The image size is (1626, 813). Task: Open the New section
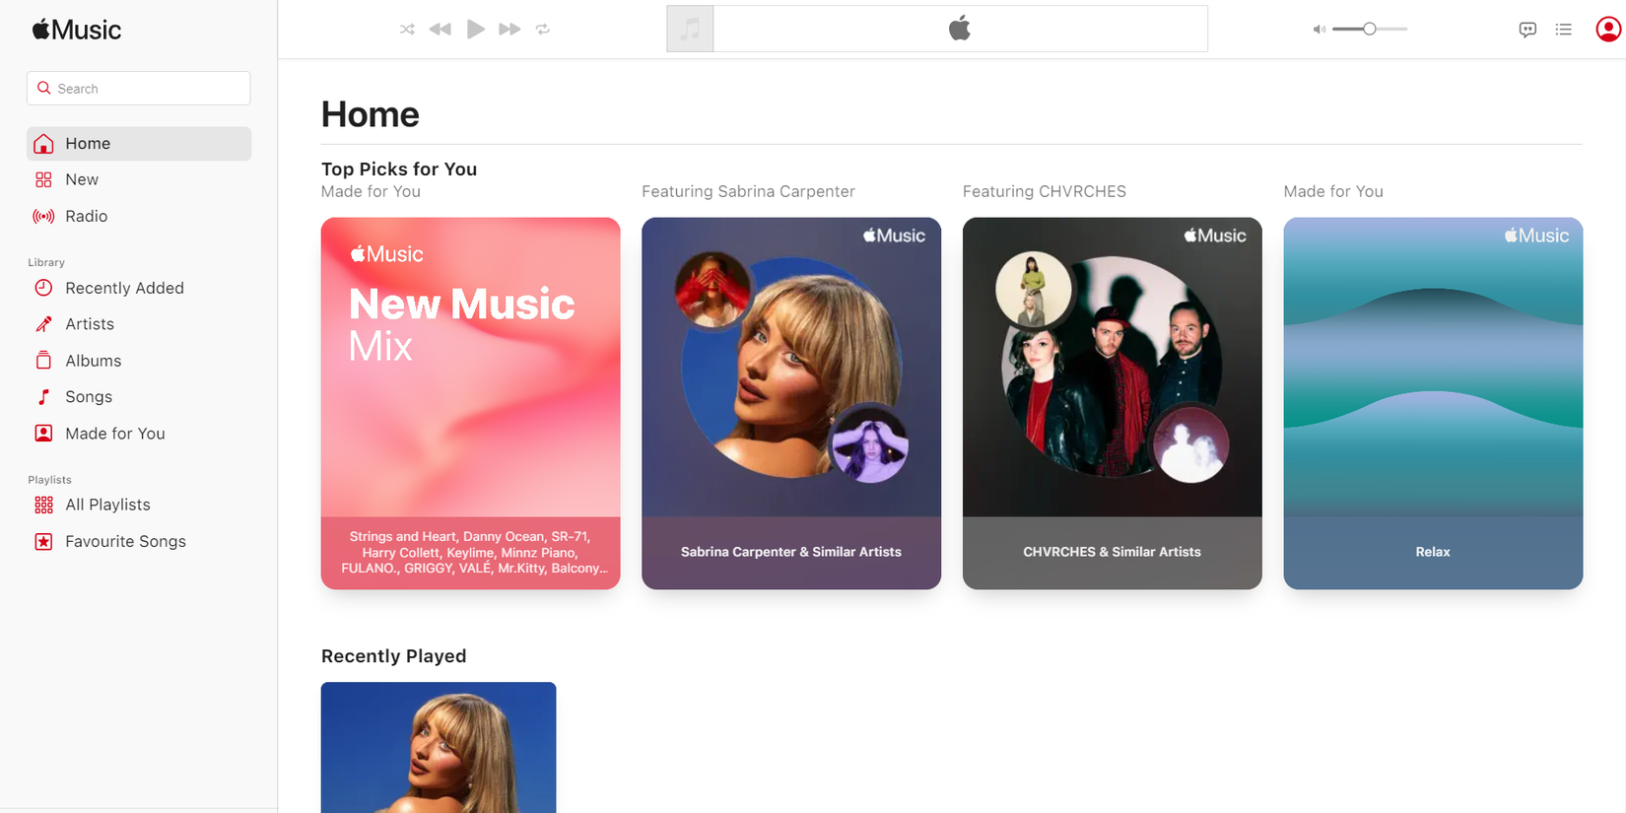pos(139,179)
